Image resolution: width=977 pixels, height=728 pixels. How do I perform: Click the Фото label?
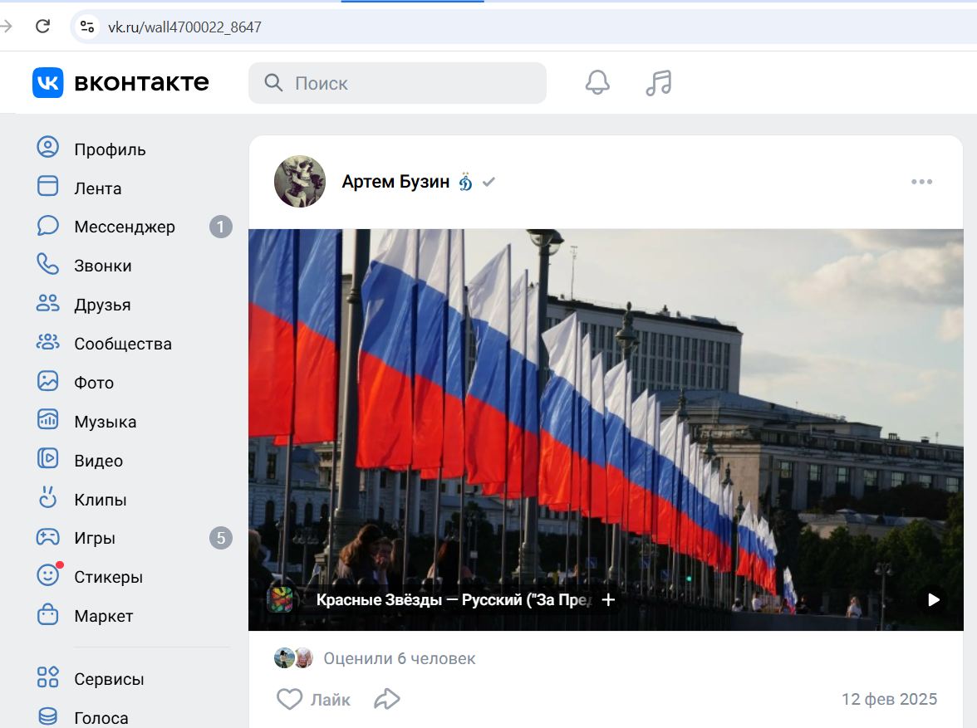[x=94, y=383]
